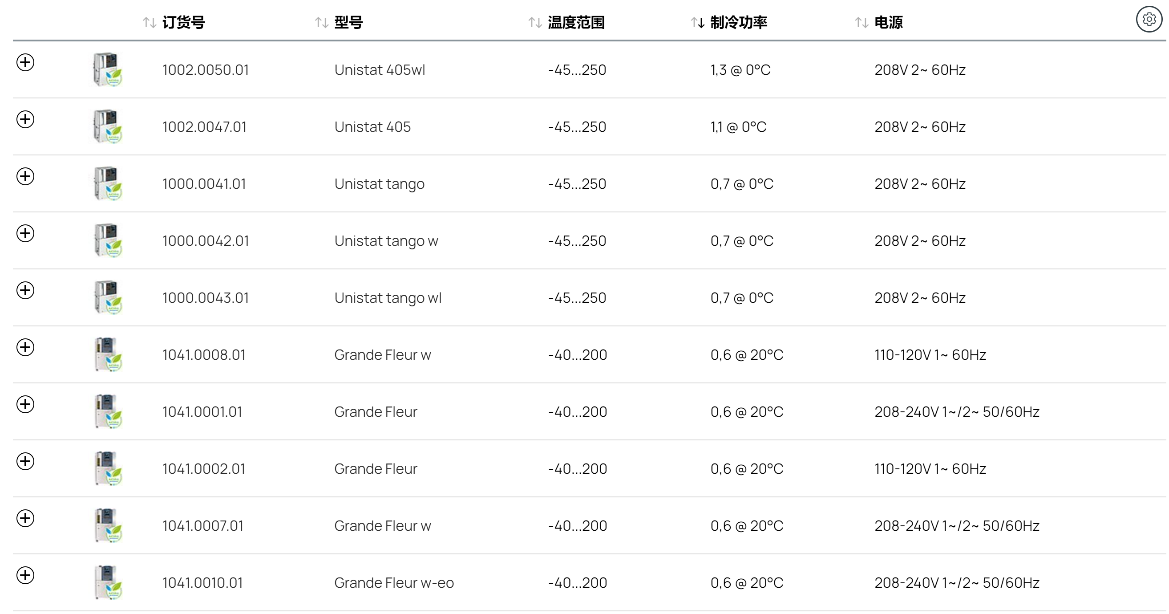The width and height of the screenshot is (1169, 614).
Task: Expand row 1000.0041.01 plus icon
Action: (x=25, y=176)
